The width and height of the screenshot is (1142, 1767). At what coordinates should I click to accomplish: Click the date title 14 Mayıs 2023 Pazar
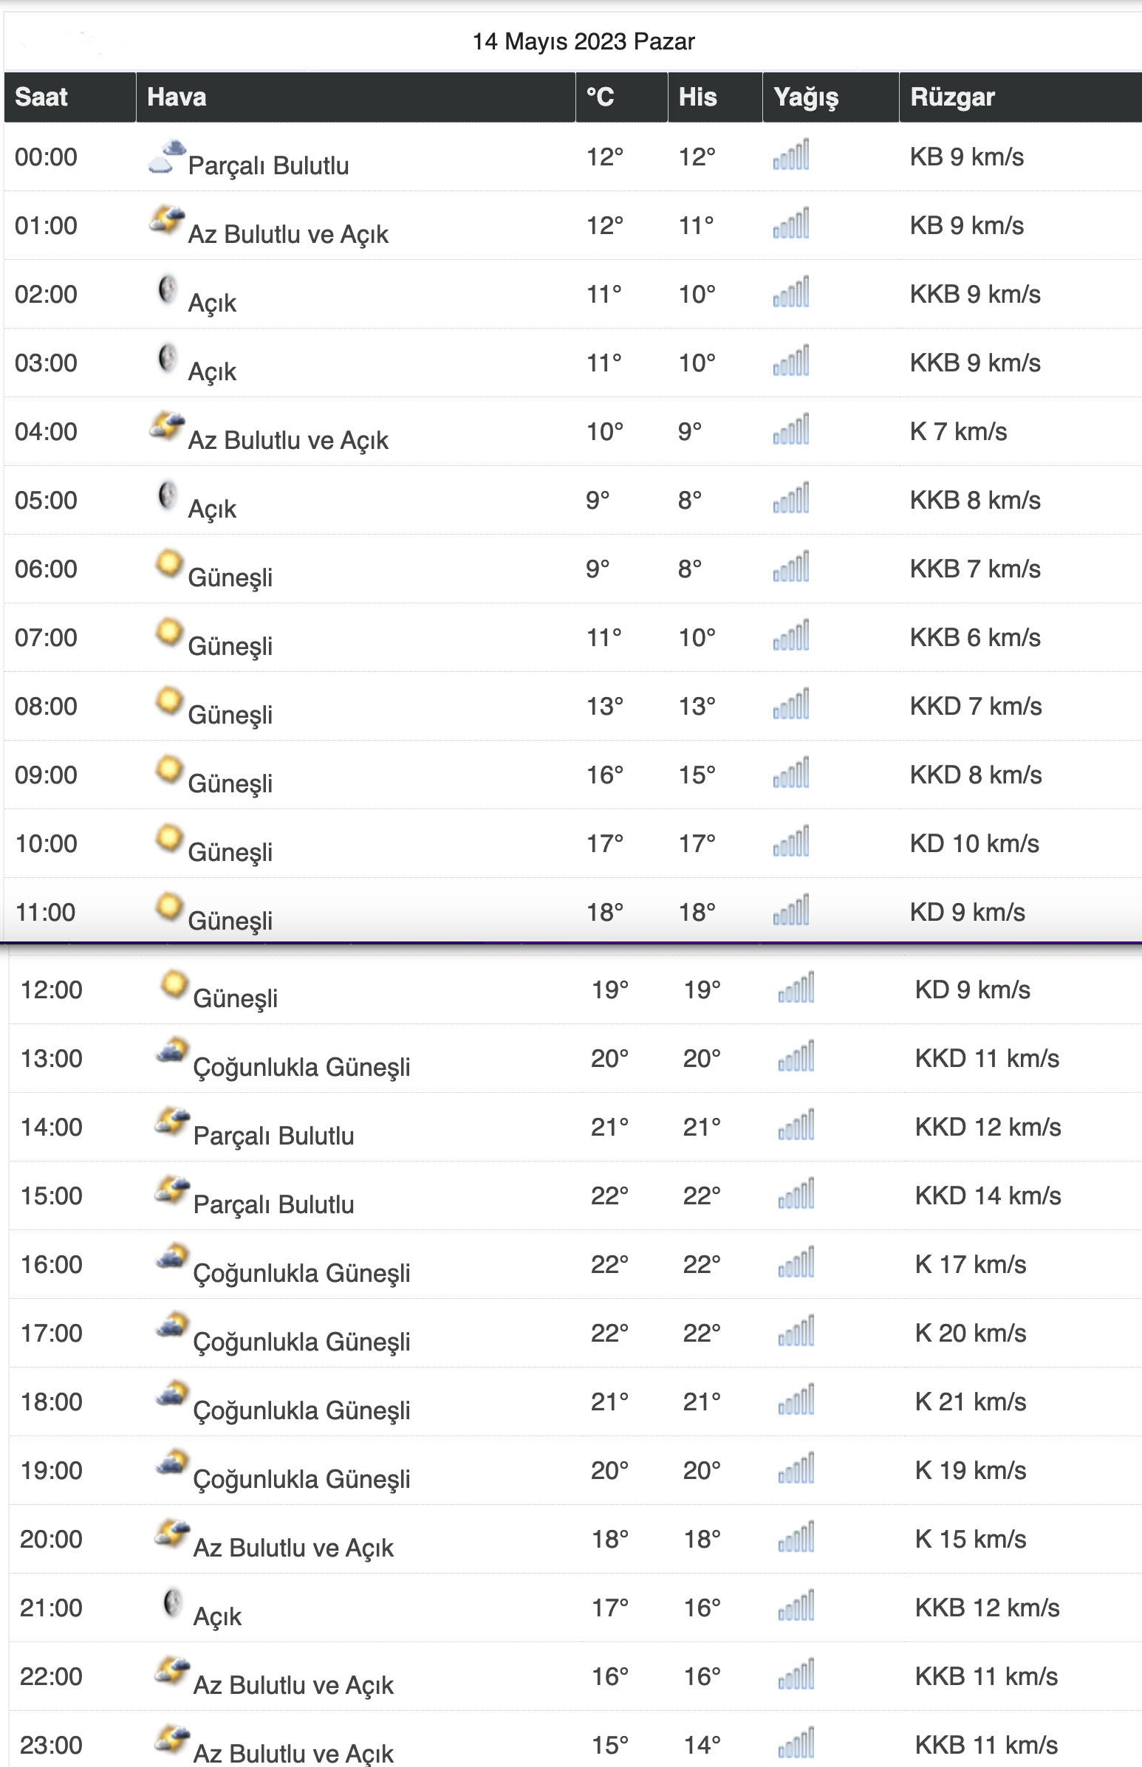coord(584,41)
